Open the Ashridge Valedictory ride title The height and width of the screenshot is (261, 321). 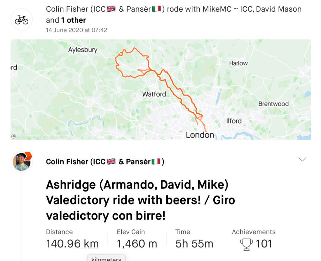[x=140, y=200]
